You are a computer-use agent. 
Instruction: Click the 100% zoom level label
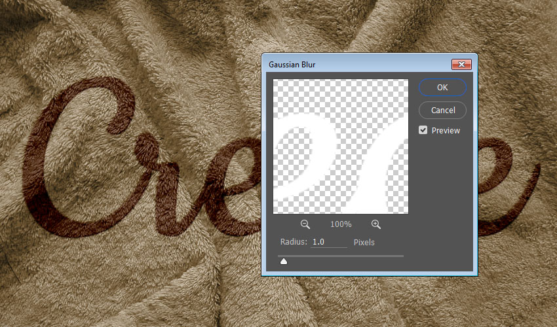click(x=341, y=224)
